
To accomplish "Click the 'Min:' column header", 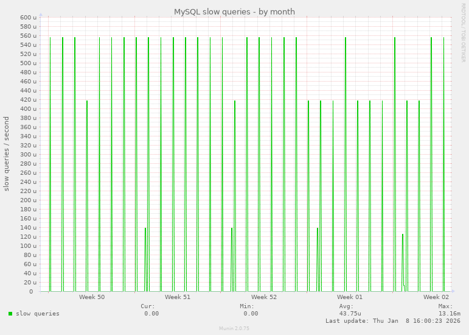I will tap(247, 306).
